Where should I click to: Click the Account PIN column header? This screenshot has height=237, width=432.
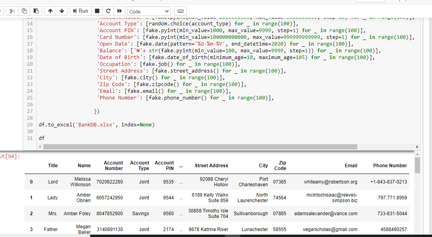(164, 166)
